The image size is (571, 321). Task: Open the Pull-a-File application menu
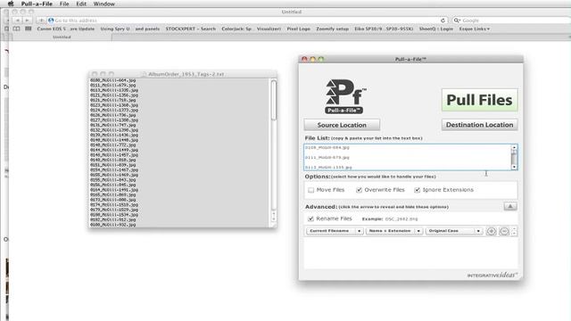37,4
